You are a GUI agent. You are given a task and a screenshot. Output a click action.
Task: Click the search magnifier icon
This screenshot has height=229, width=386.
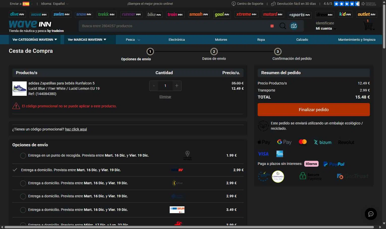pyautogui.click(x=283, y=26)
